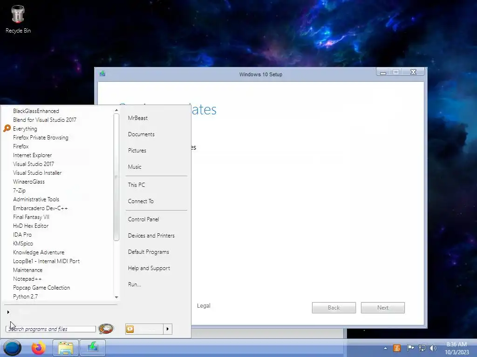Focus the Search programs and files box
The height and width of the screenshot is (357, 477).
pyautogui.click(x=50, y=329)
